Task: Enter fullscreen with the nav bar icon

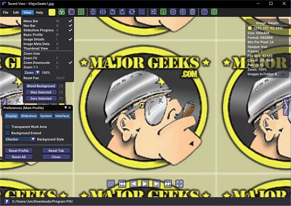Action: coord(179,184)
